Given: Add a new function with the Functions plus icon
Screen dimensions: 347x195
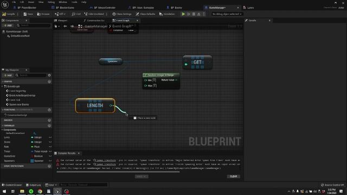Looking at the screenshot, I should click(49, 110).
